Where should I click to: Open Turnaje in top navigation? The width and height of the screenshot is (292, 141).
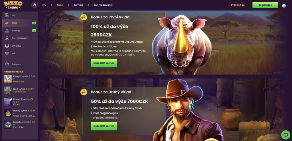(x=78, y=5)
